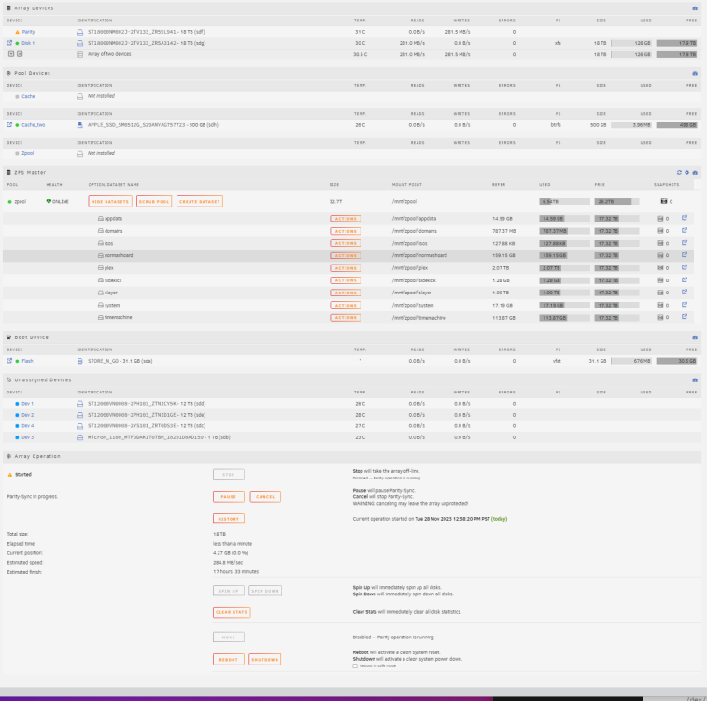Open the Flash boot device link
Image resolution: width=707 pixels, height=701 pixels.
27,362
